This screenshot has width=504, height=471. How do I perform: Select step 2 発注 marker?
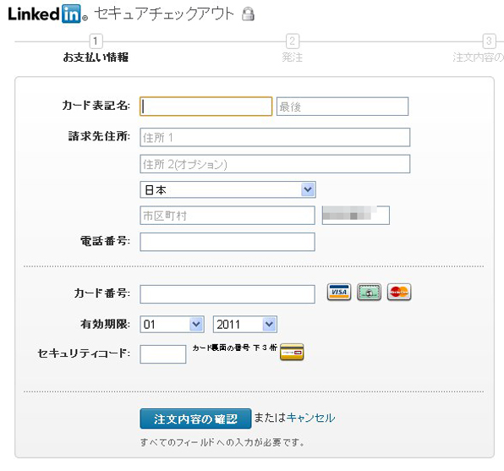tap(293, 41)
